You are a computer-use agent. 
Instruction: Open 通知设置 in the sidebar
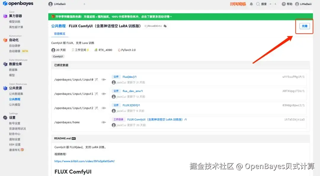coord(15,139)
